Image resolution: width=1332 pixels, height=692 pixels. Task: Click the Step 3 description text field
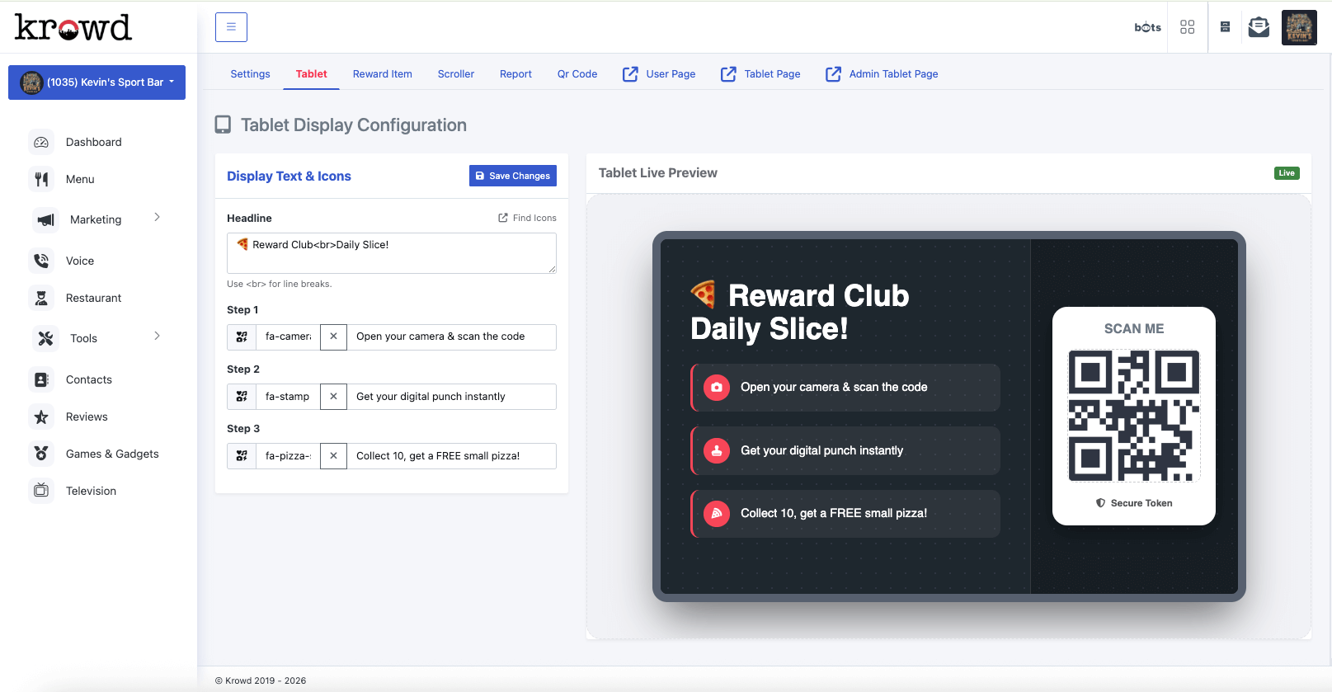coord(450,456)
